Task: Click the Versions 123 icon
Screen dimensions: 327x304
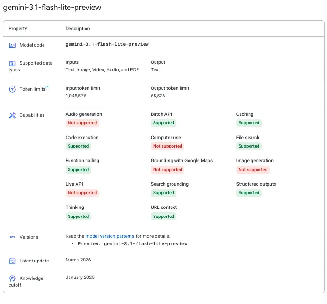Action: [12, 237]
